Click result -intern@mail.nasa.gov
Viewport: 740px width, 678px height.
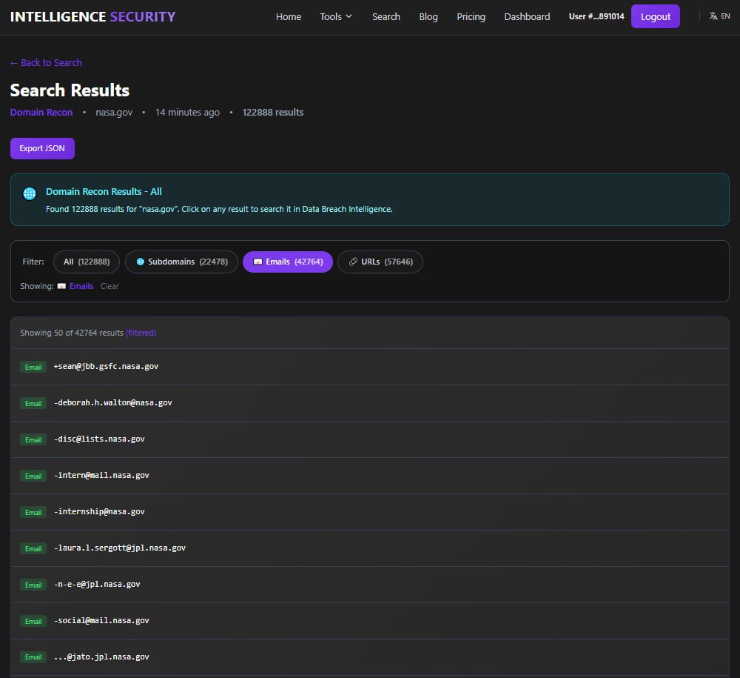tap(370, 476)
